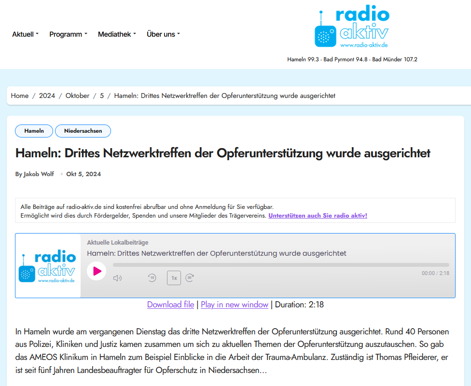The width and height of the screenshot is (471, 386).
Task: Open the Programm dropdown menu
Action: tap(68, 34)
